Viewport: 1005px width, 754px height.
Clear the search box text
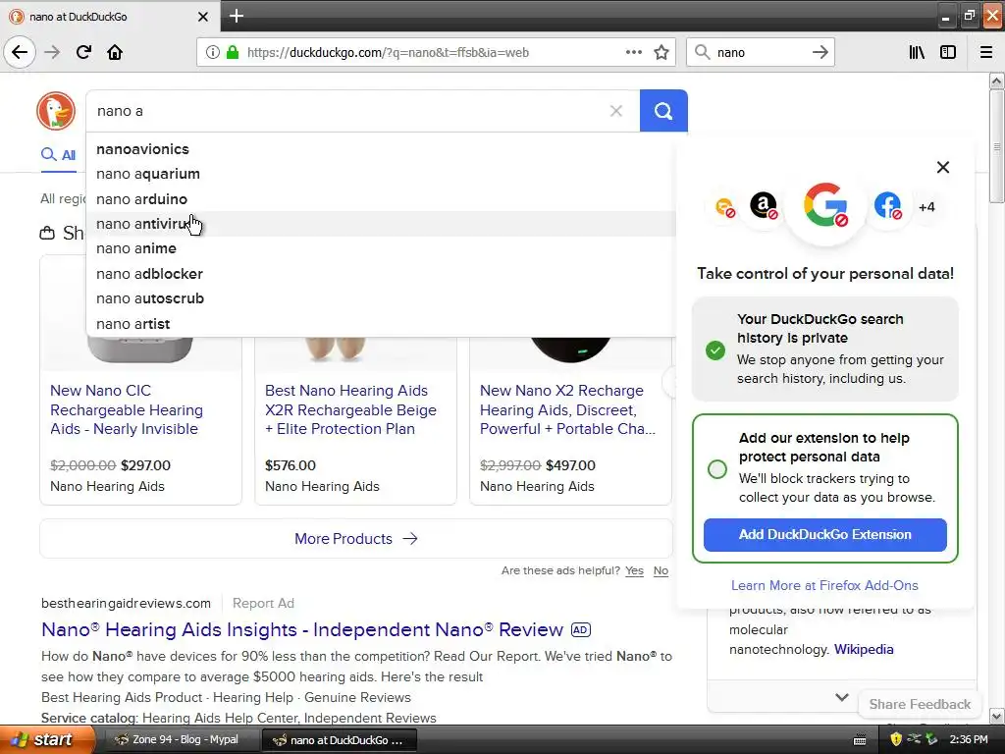point(616,111)
